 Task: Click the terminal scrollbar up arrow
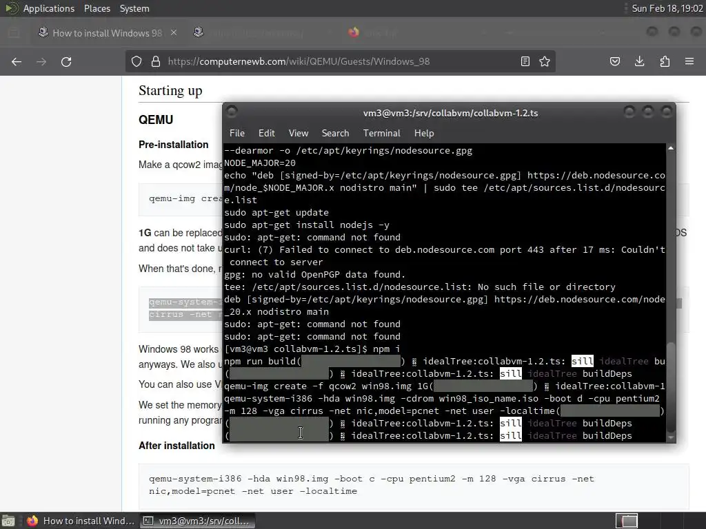click(671, 148)
